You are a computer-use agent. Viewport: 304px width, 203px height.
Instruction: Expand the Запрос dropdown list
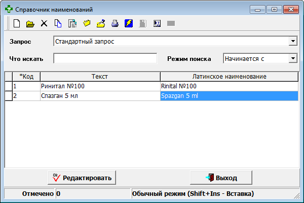coord(293,41)
